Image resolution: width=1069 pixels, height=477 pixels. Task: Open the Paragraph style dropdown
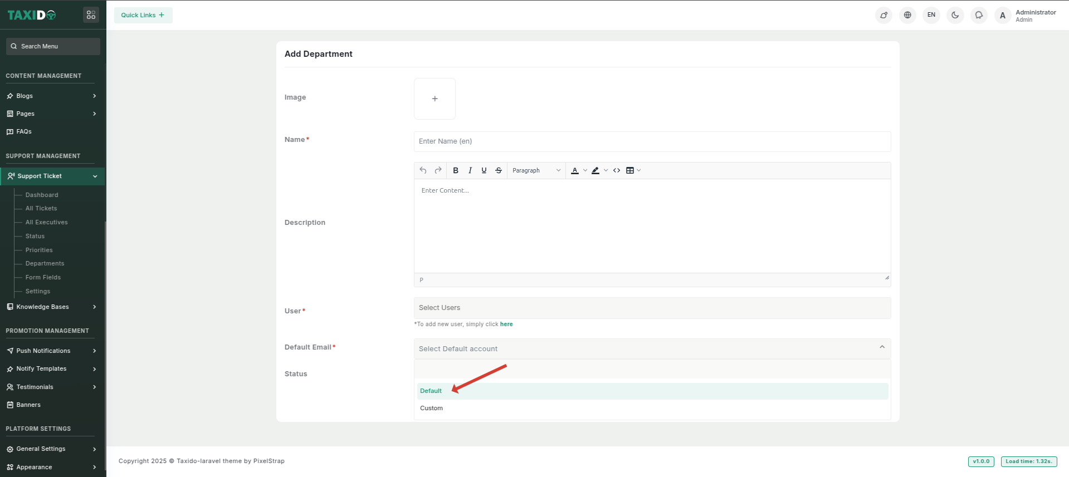(536, 170)
